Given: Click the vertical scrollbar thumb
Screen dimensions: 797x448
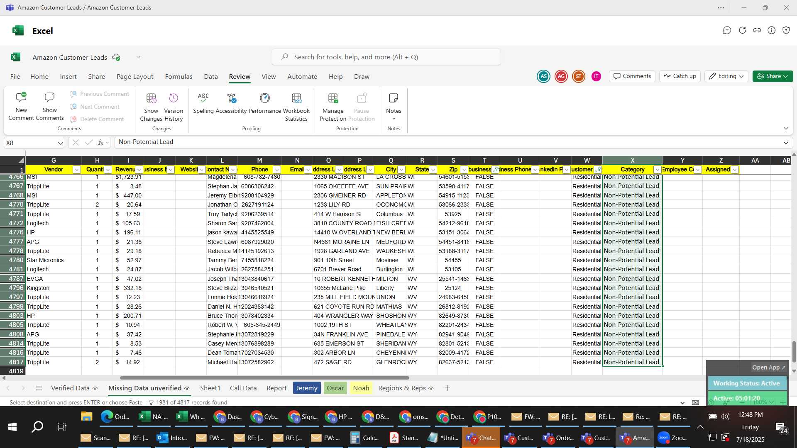Looking at the screenshot, I should click(x=794, y=352).
